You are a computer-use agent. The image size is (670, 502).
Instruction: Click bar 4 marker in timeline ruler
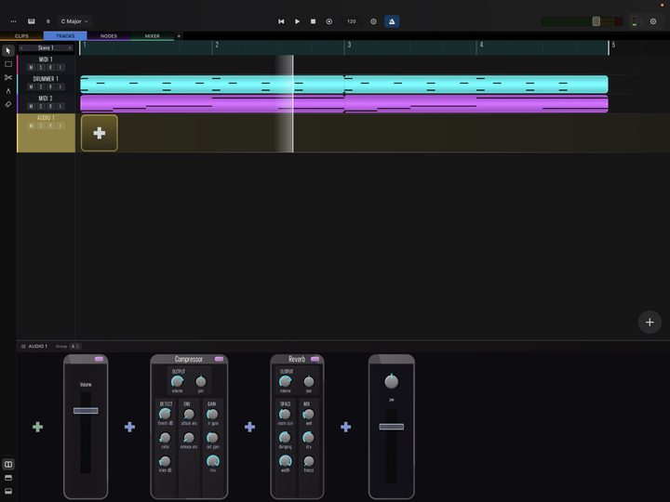click(x=481, y=45)
